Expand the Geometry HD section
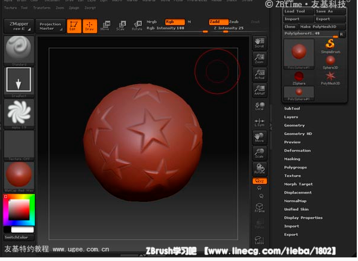The image size is (358, 261). tap(298, 134)
